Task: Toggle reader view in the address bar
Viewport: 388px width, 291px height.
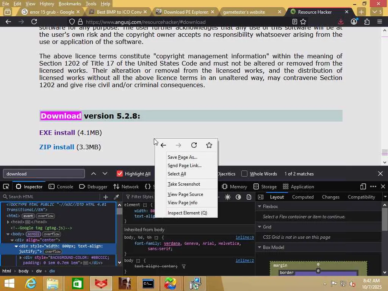Action: (x=294, y=22)
